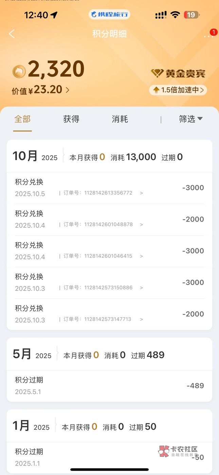Image resolution: width=219 pixels, height=475 pixels.
Task: Switch to the 消耗 tab
Action: [x=120, y=119]
